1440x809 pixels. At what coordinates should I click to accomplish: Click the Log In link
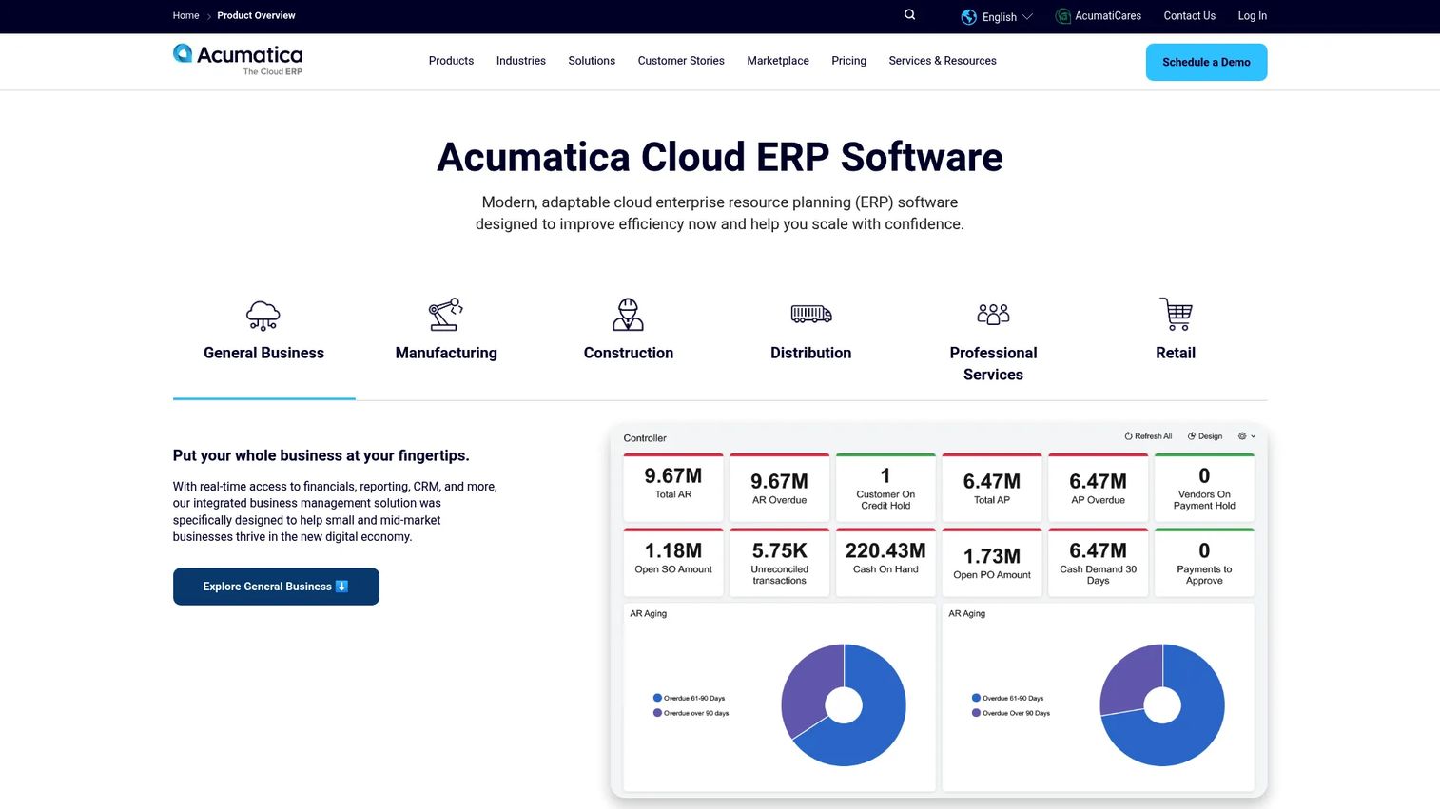pyautogui.click(x=1252, y=16)
